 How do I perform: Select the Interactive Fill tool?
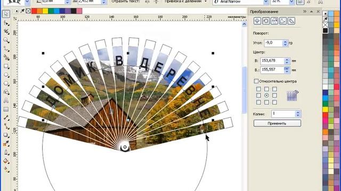(6, 170)
